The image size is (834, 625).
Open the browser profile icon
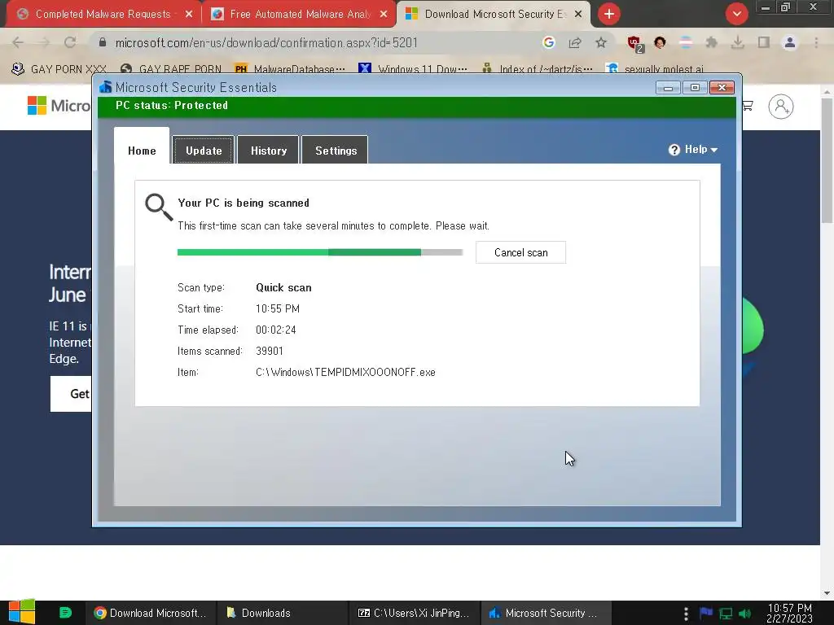pos(790,42)
